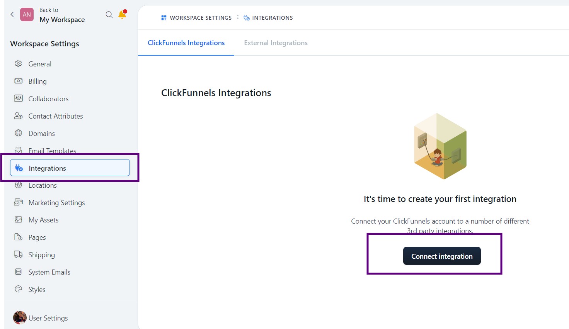Click the Workspace Settings breadcrumb grid icon
This screenshot has width=569, height=329.
(164, 18)
